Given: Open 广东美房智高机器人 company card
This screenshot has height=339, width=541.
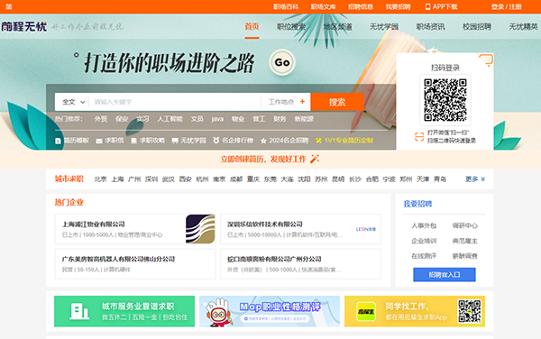Looking at the screenshot, I should (135, 264).
